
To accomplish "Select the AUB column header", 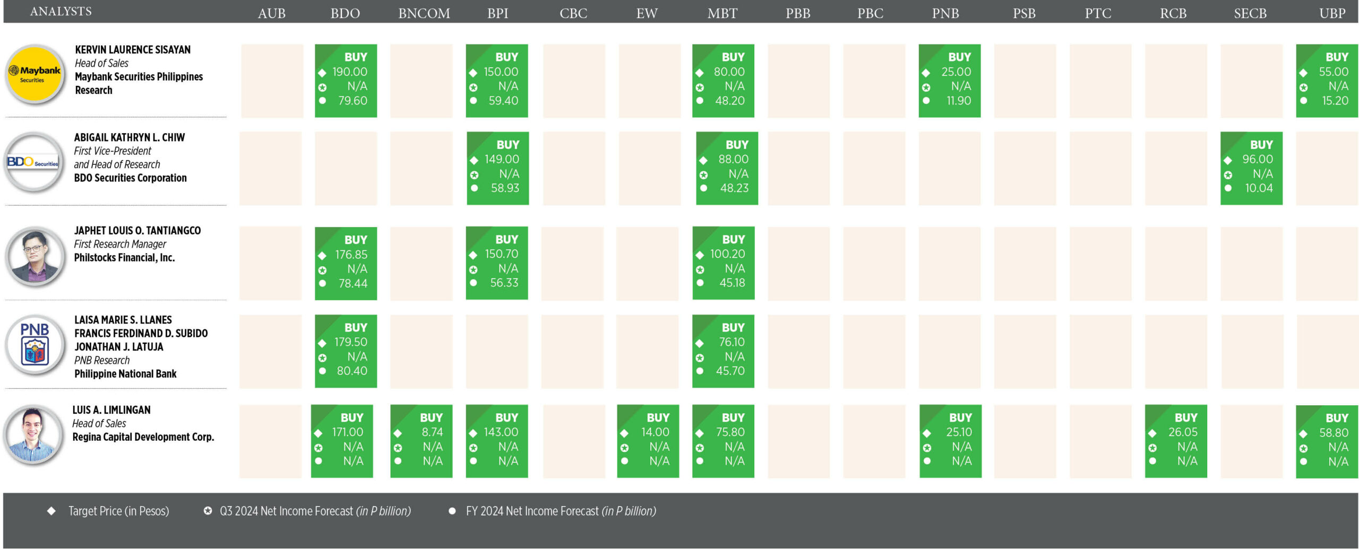I will point(271,13).
